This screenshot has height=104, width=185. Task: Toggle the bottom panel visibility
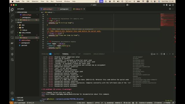170,5
